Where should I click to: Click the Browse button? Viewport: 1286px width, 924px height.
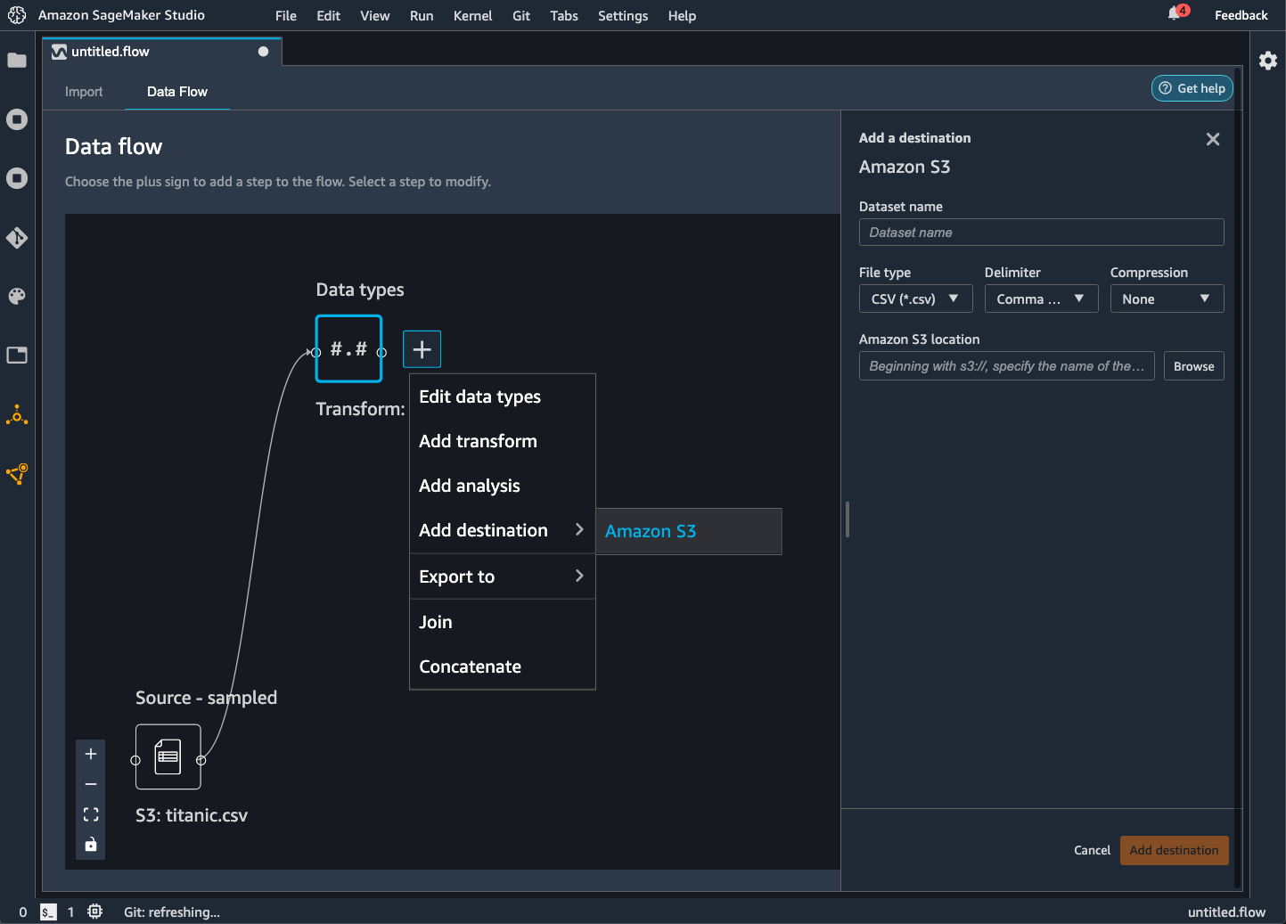(x=1193, y=366)
